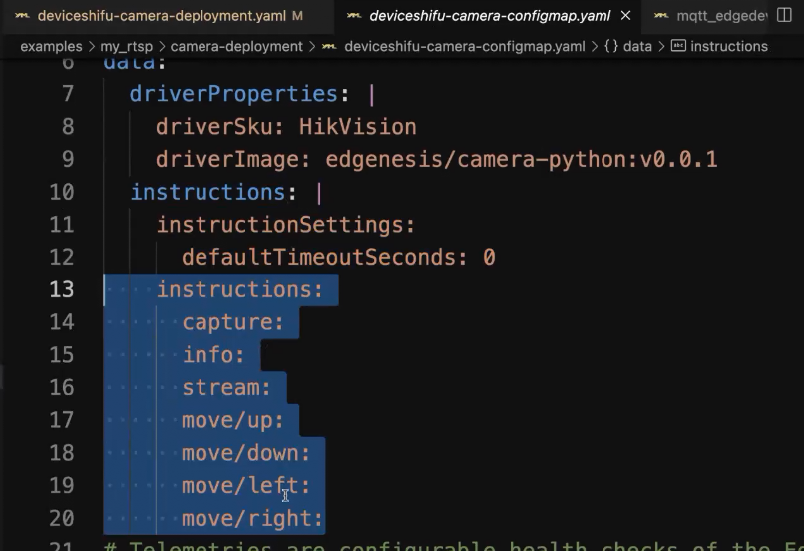Select the configmap filename in breadcrumbs
The width and height of the screenshot is (804, 551).
tap(464, 46)
